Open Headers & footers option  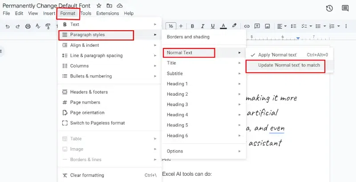(109, 92)
